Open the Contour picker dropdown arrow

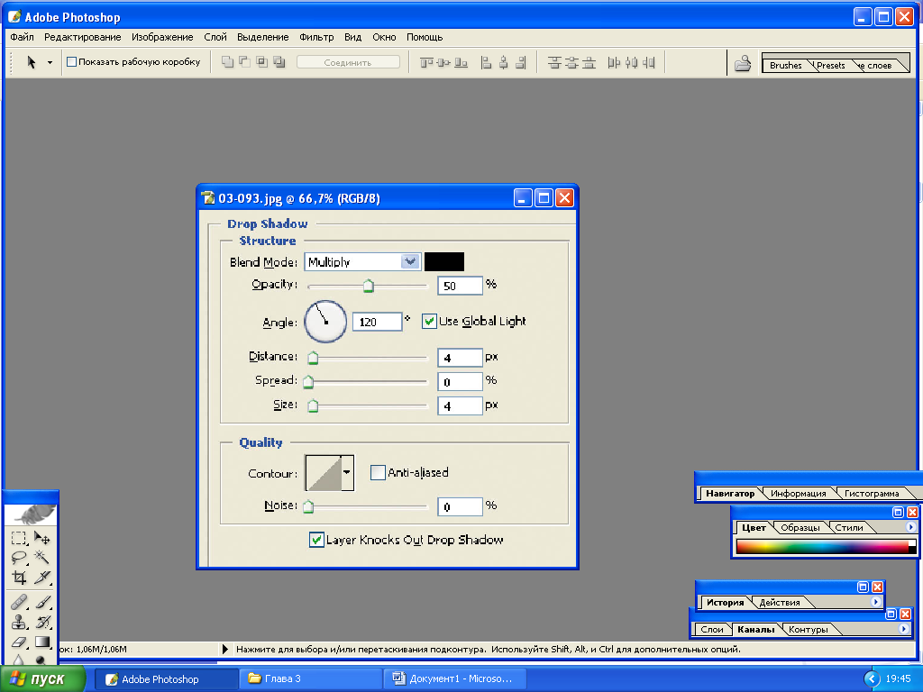coord(347,472)
